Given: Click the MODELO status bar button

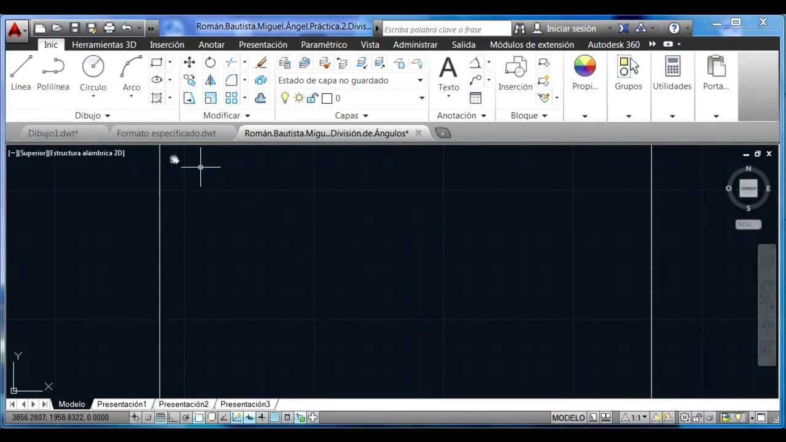Looking at the screenshot, I should tap(568, 418).
